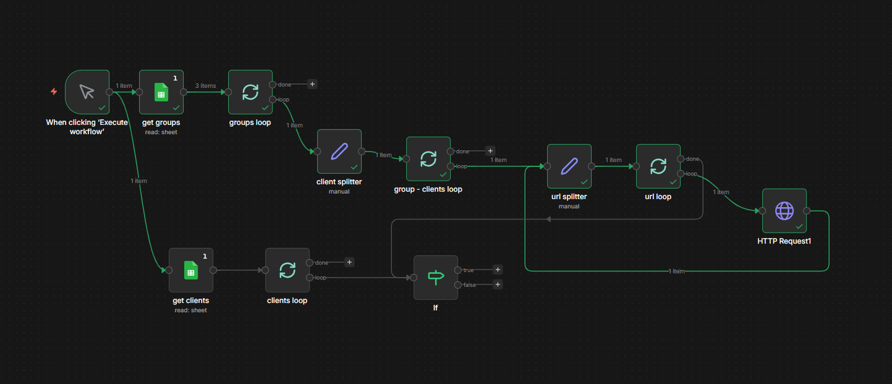Click the input connector of the If node
The image size is (892, 384).
pos(414,278)
